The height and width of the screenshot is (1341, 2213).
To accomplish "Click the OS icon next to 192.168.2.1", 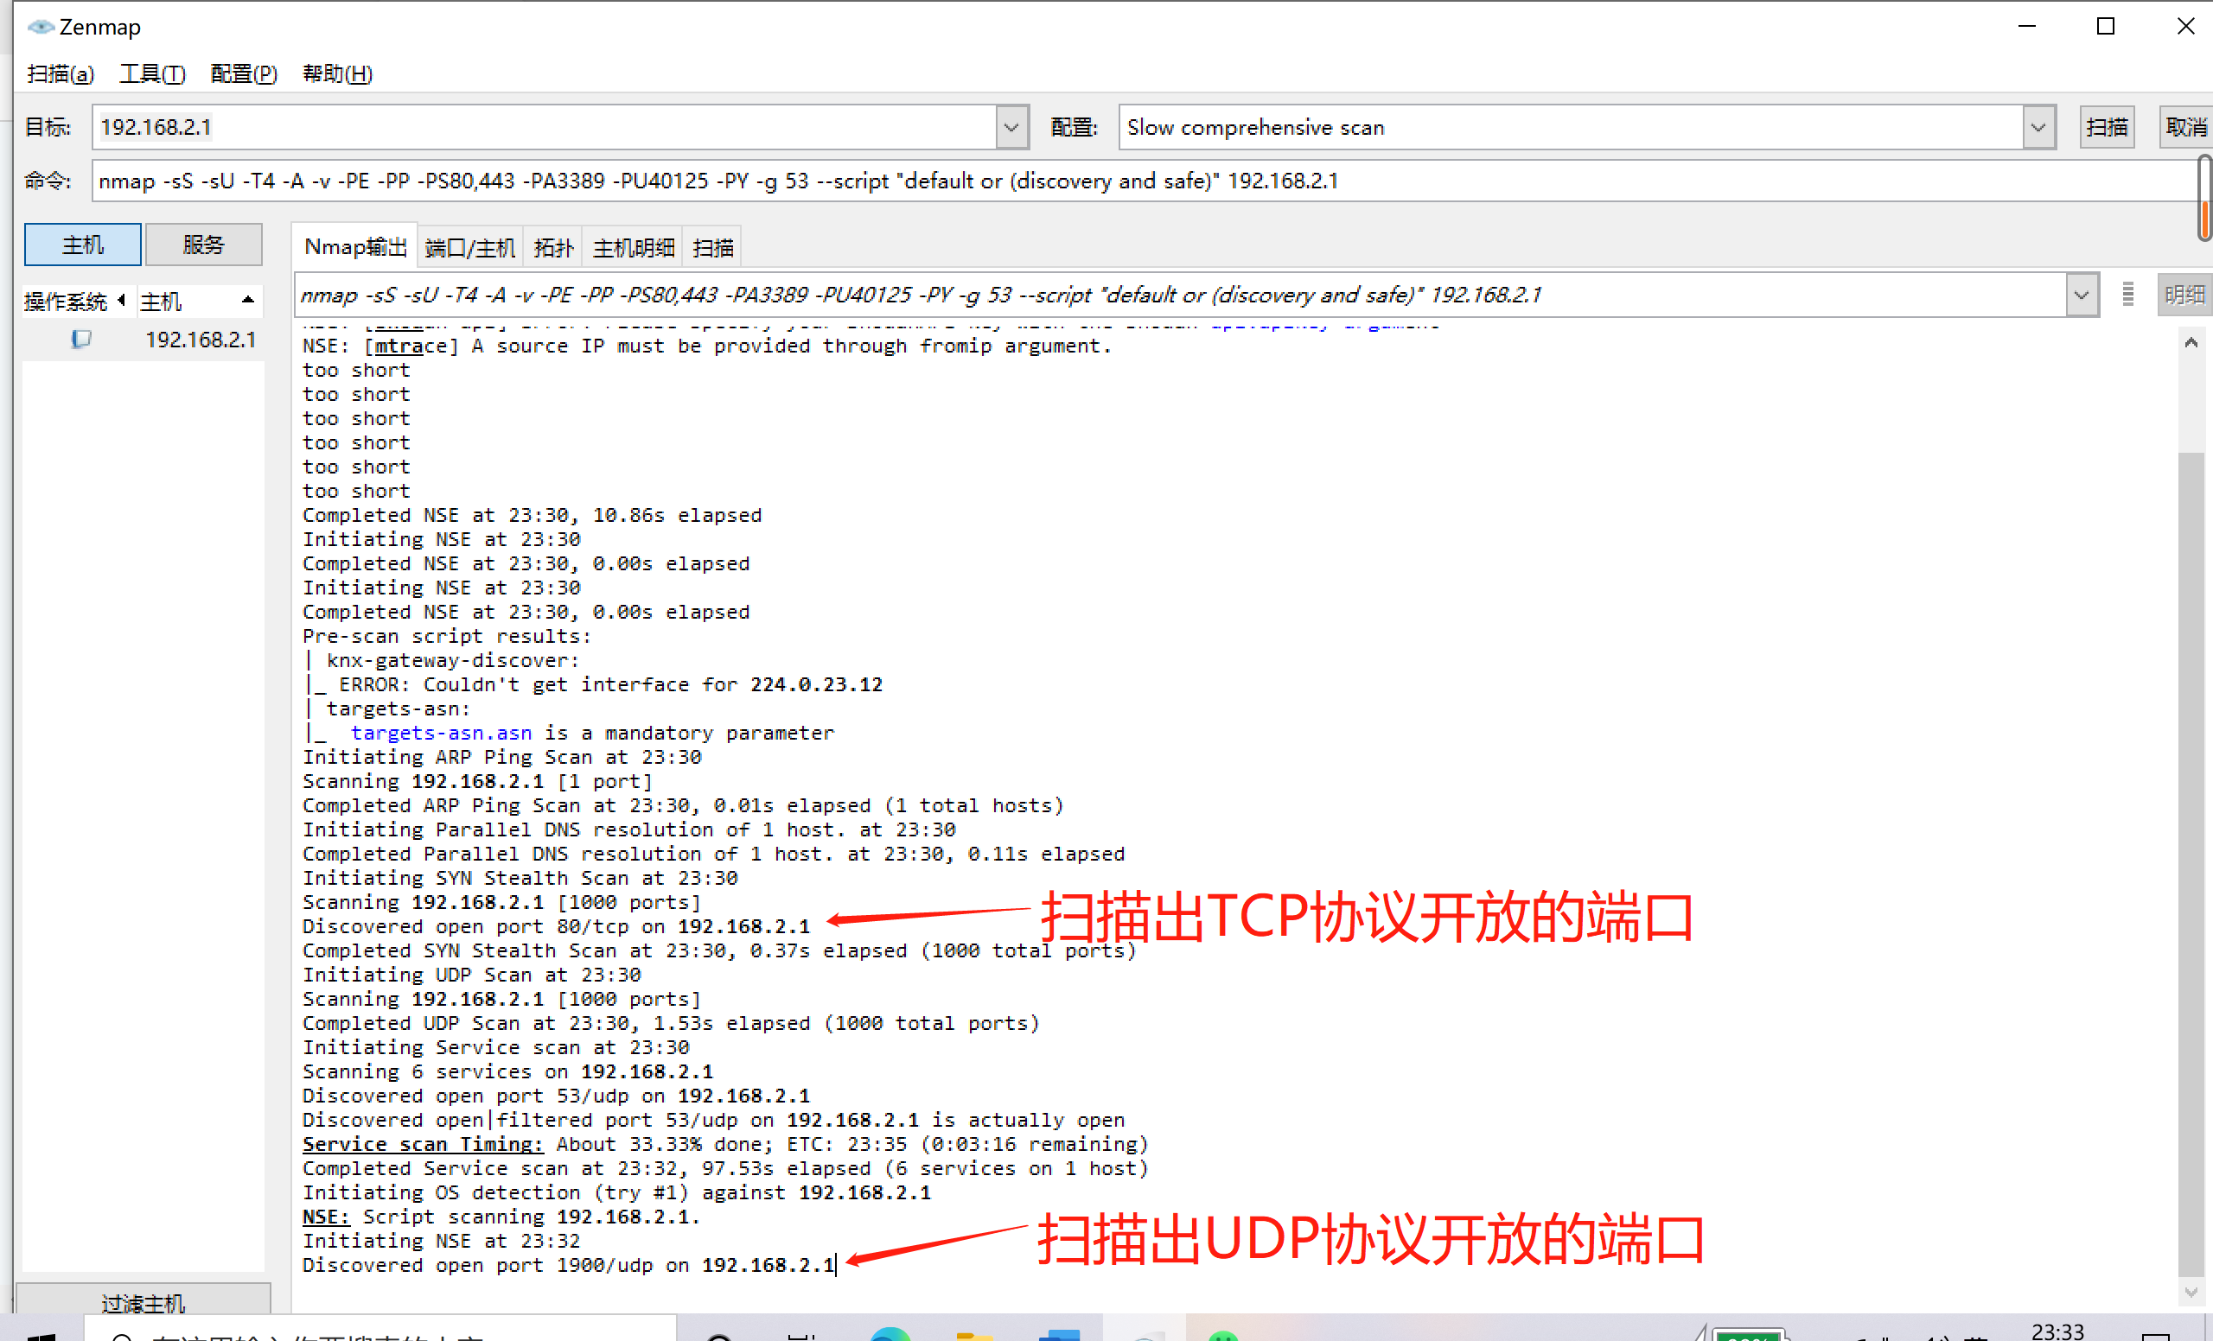I will (81, 340).
